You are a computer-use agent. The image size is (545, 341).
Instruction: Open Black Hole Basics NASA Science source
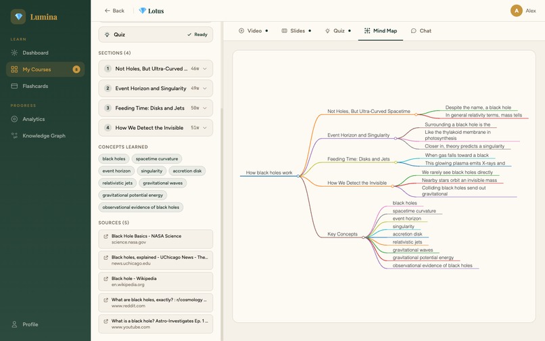coord(156,239)
